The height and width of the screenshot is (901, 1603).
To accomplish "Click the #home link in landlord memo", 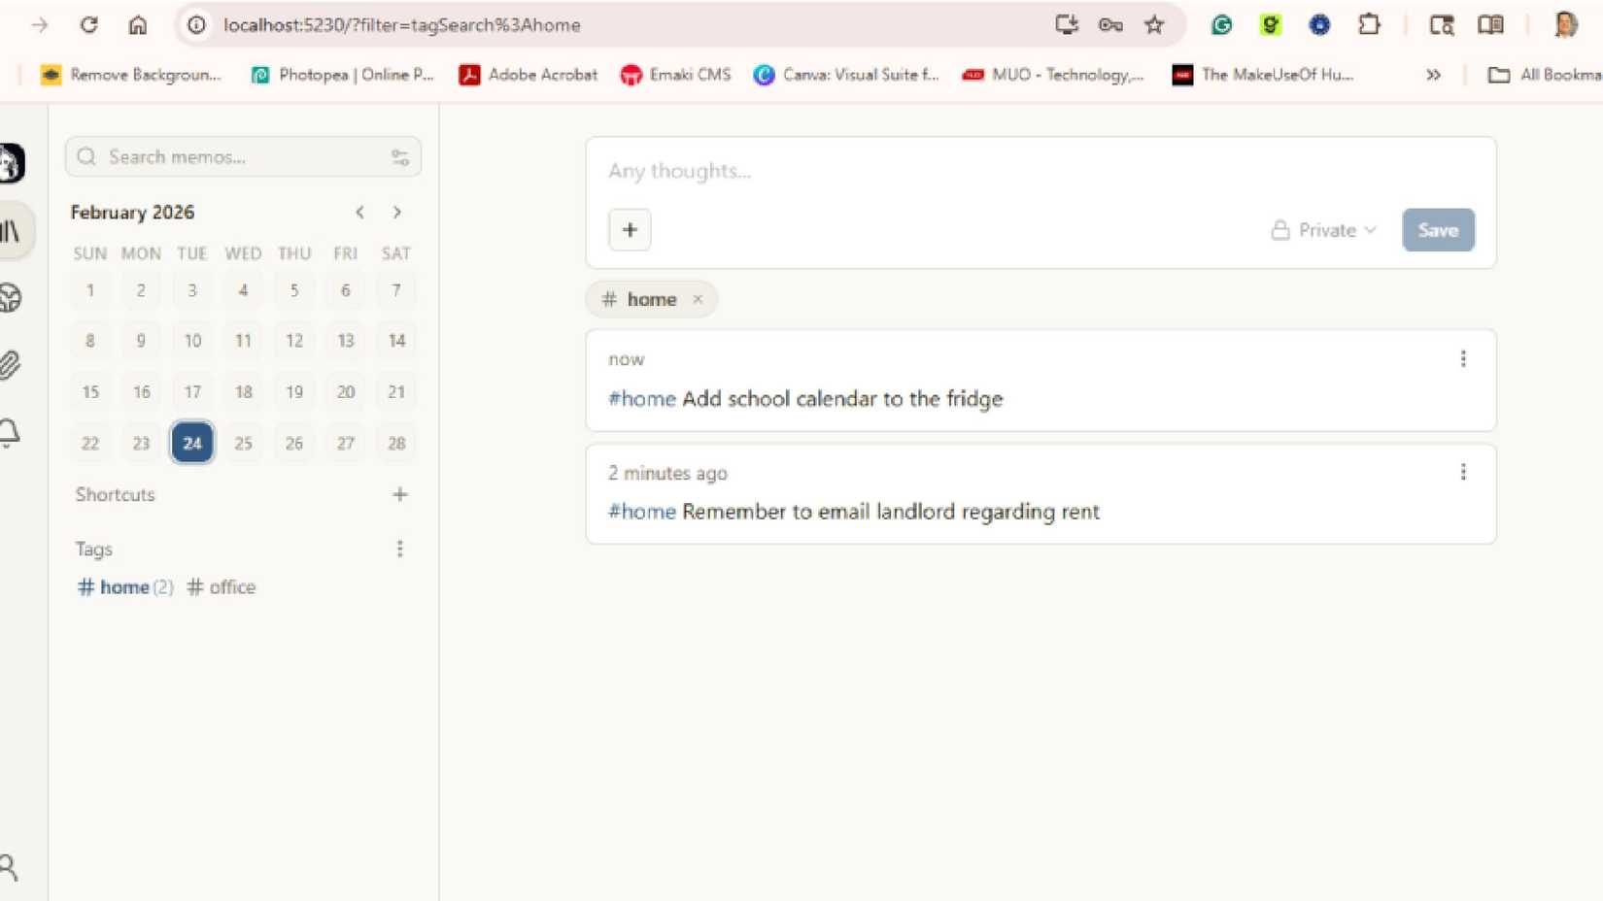I will (641, 512).
